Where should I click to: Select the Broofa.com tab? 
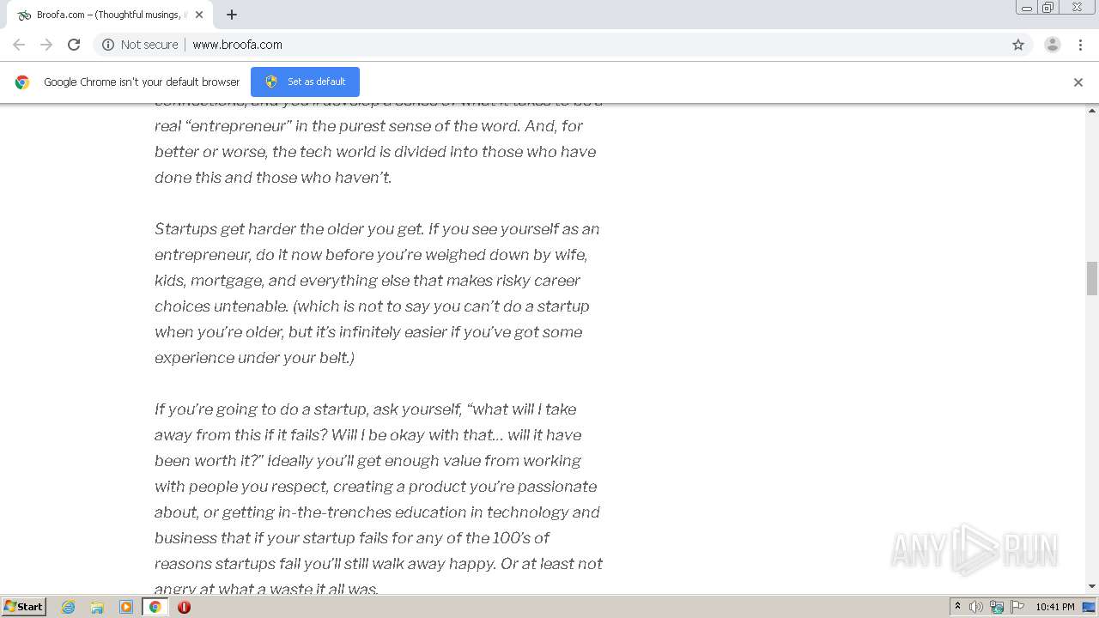click(110, 15)
